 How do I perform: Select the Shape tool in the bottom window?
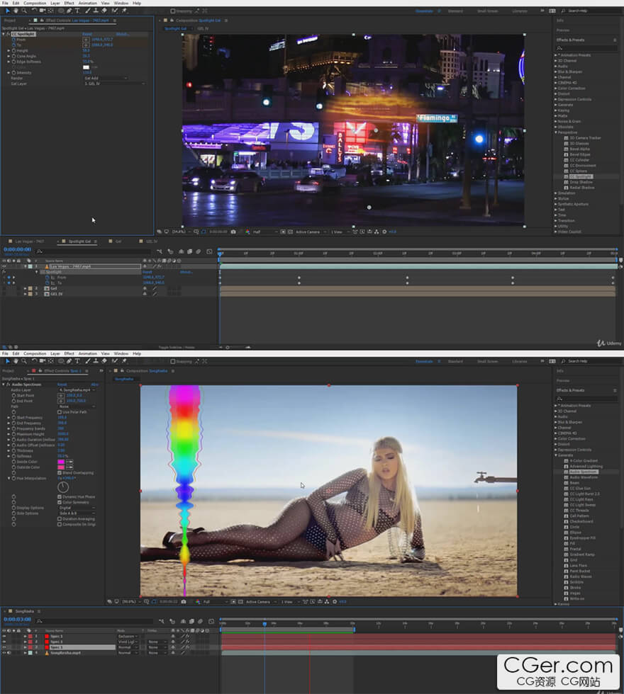tap(61, 361)
